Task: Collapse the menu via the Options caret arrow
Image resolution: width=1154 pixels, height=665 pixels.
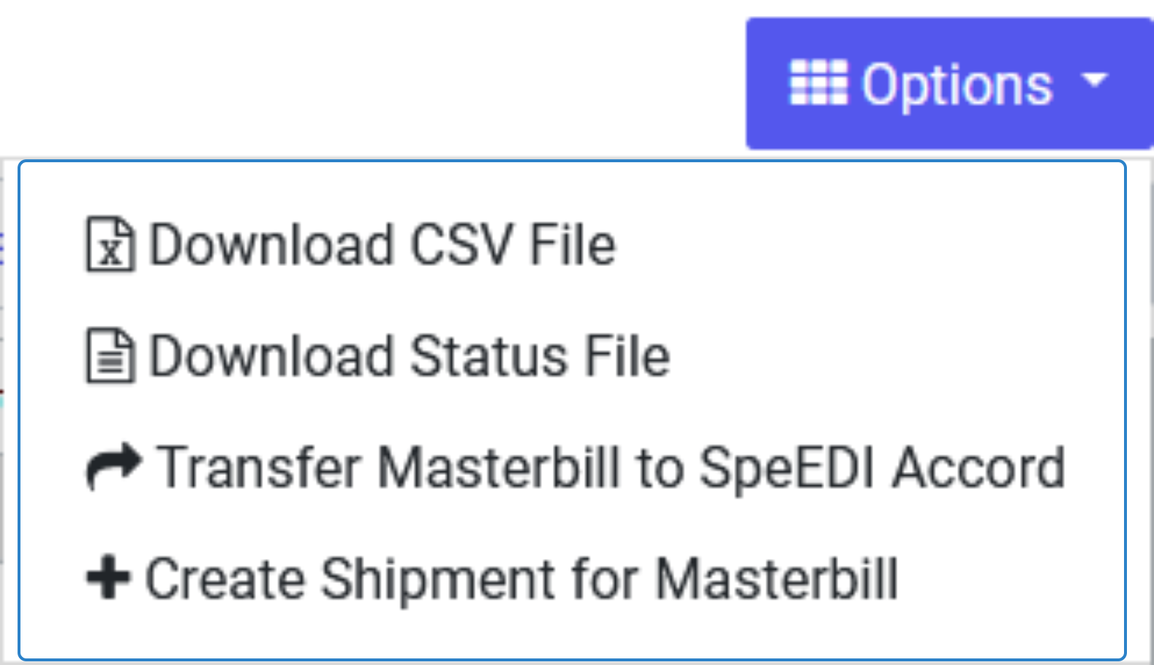Action: [1095, 79]
